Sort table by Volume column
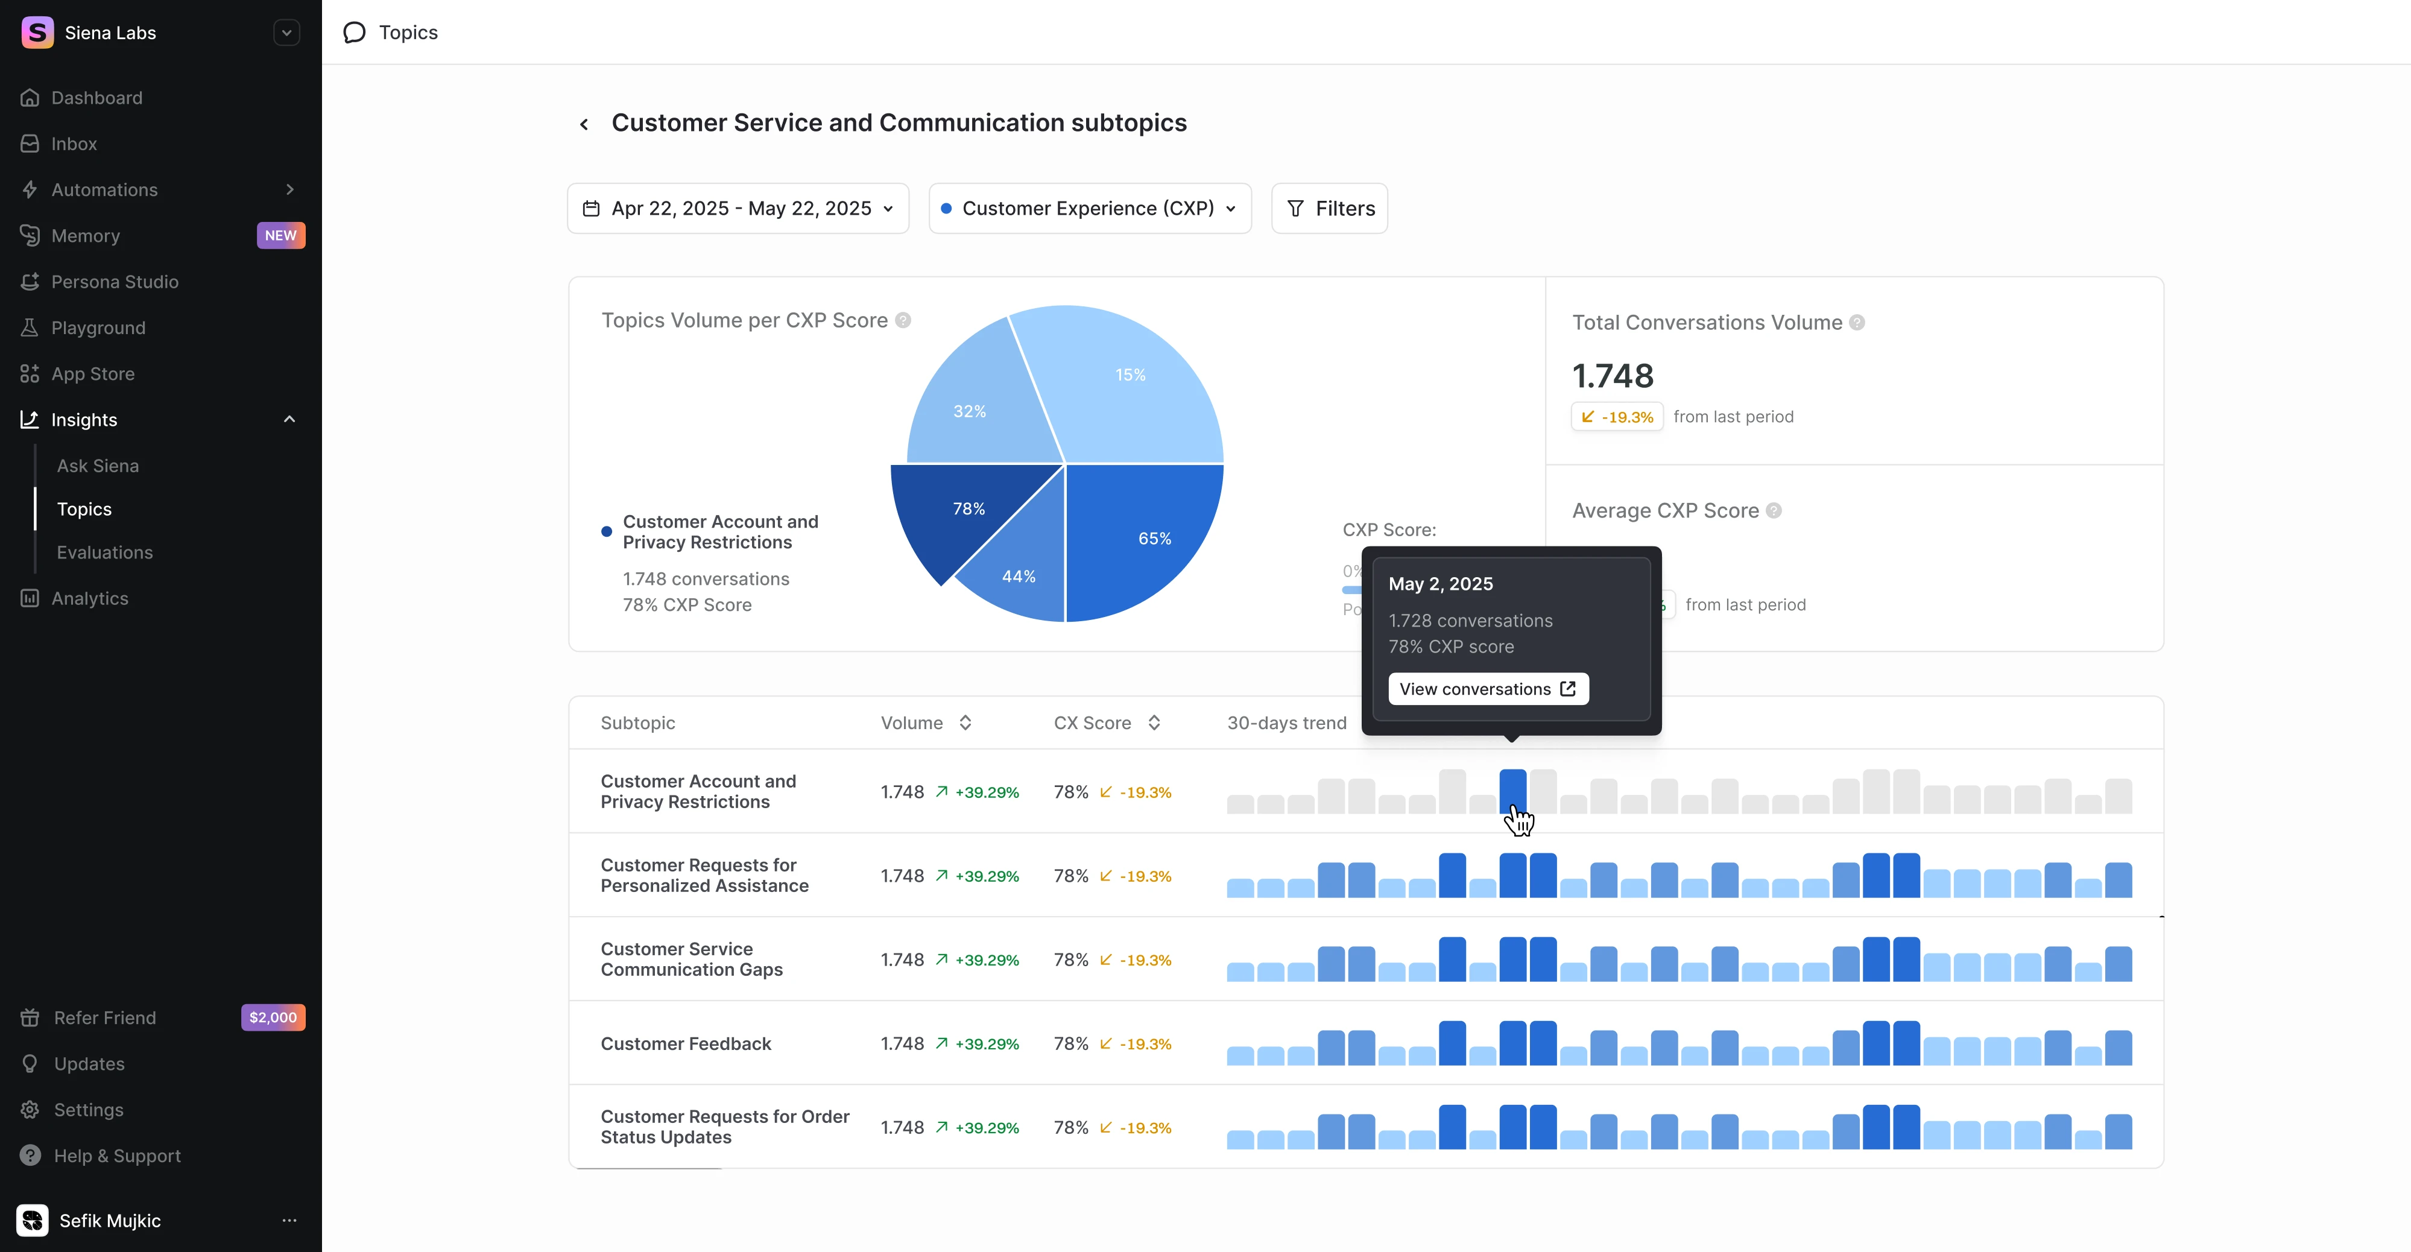The image size is (2411, 1252). [x=965, y=722]
